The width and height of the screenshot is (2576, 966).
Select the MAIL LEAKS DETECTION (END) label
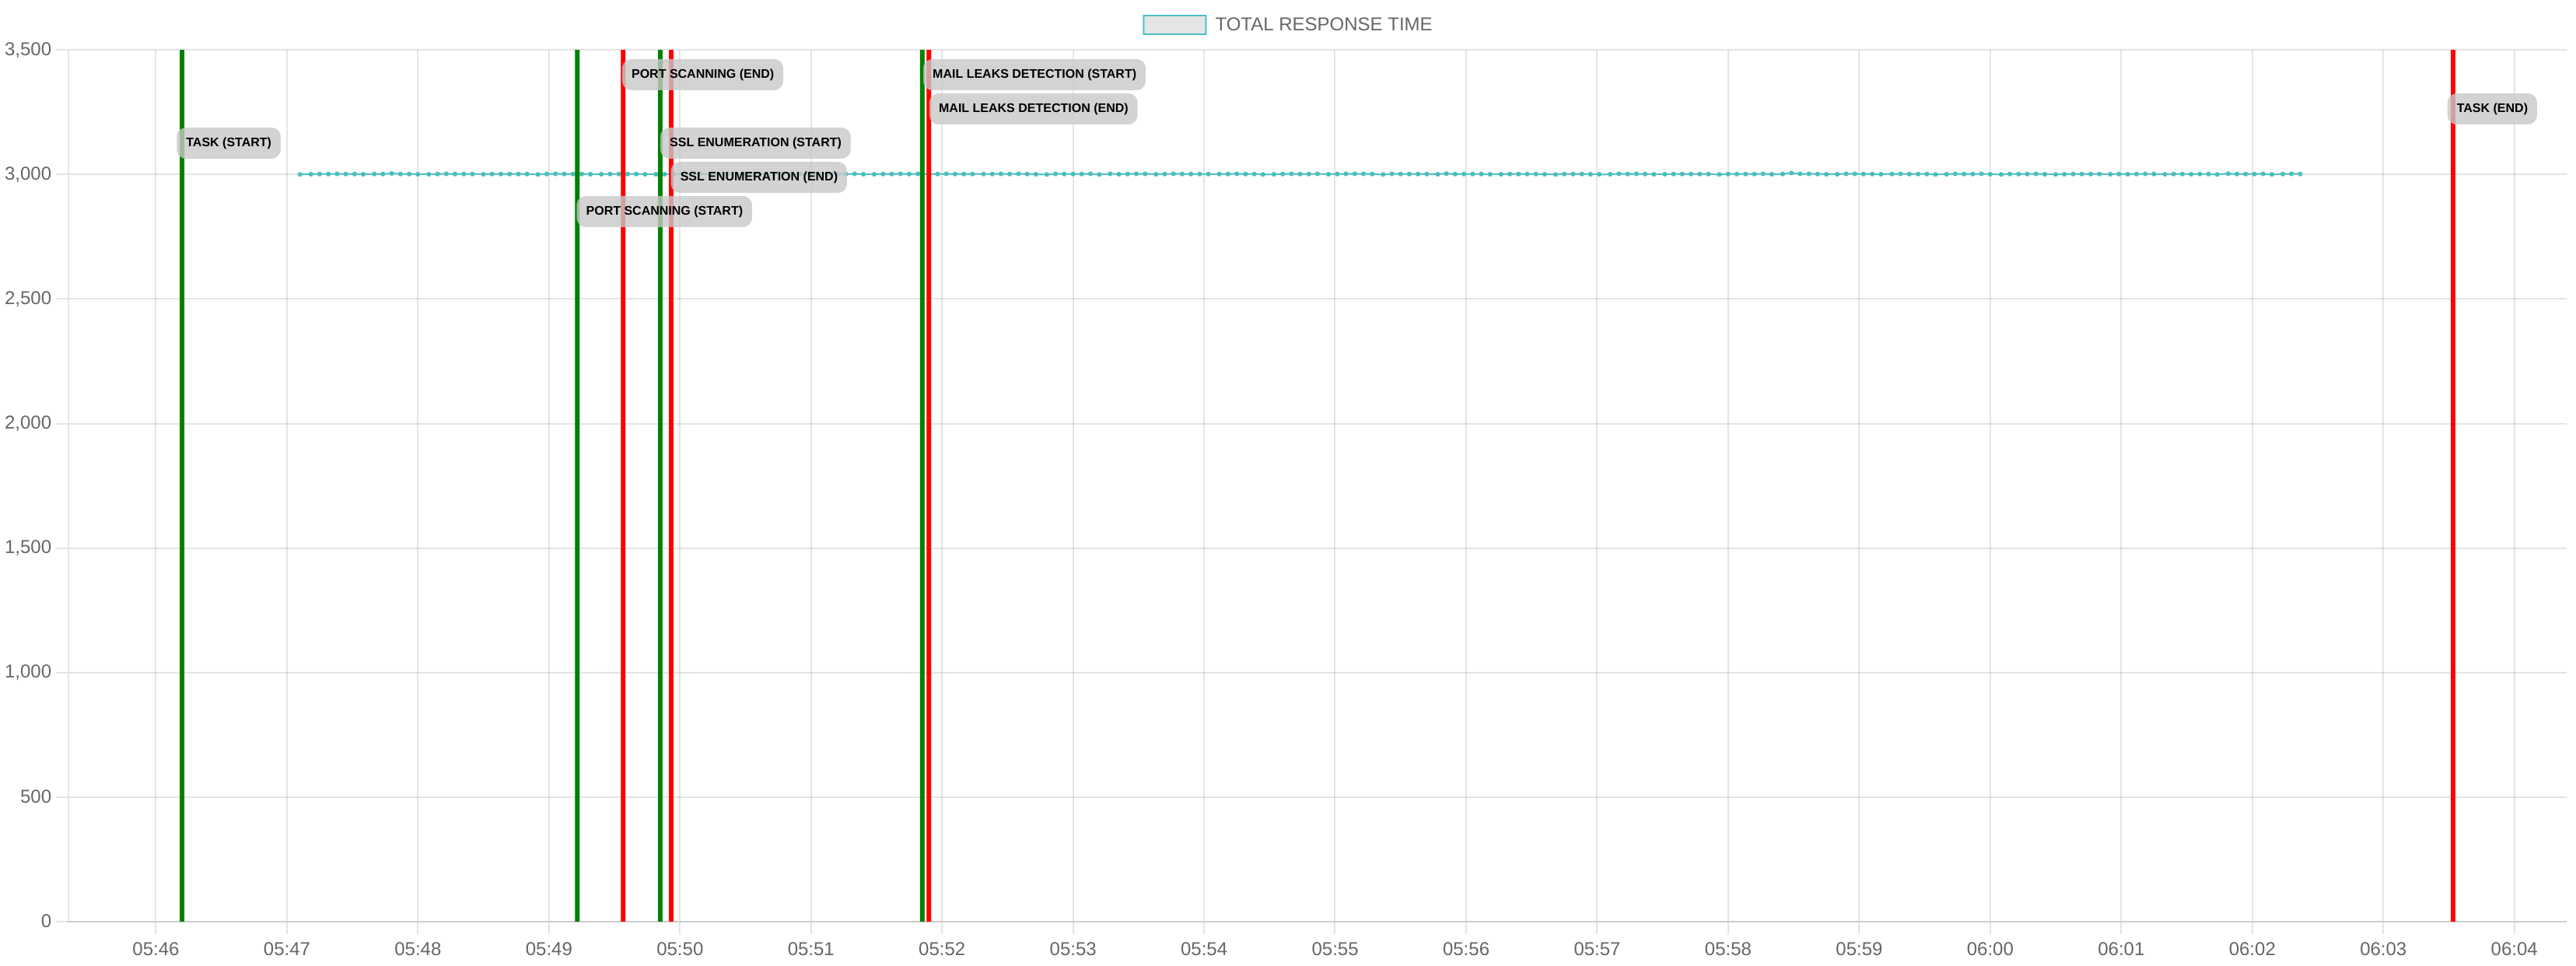tap(1033, 108)
